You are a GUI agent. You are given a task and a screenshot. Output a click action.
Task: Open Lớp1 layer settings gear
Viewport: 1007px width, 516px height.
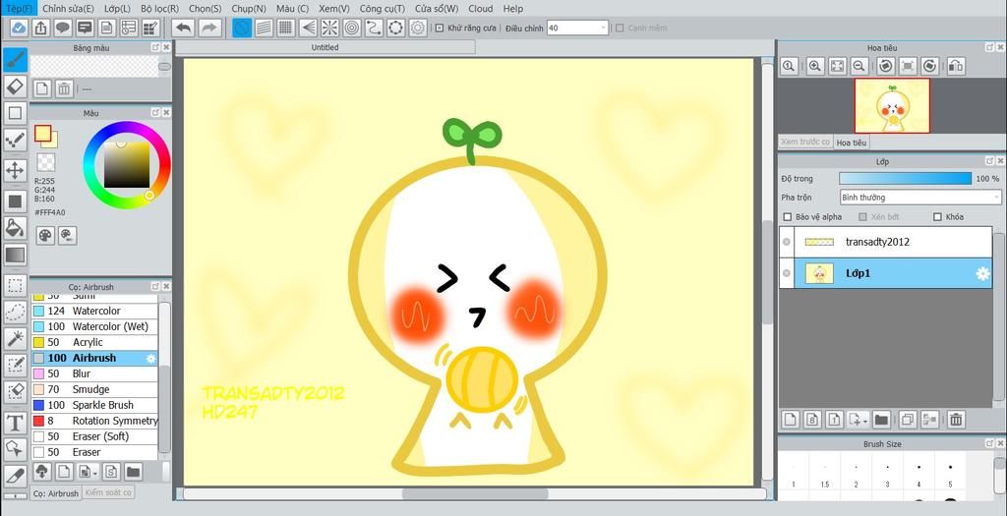coord(982,273)
